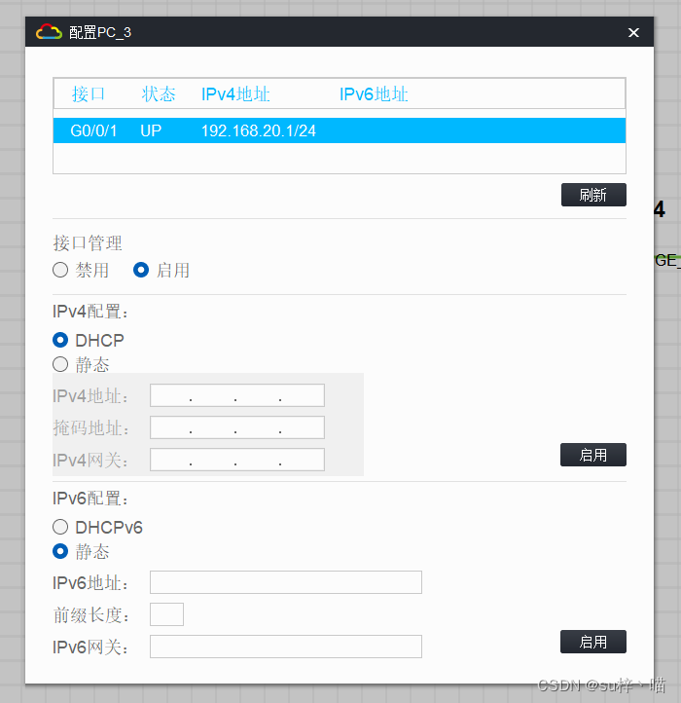Viewport: 681px width, 703px height.
Task: Click the 状态 column header
Action: pyautogui.click(x=159, y=94)
